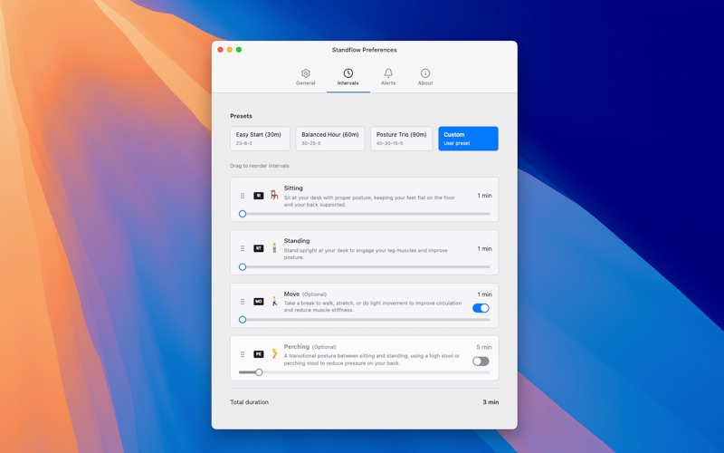This screenshot has width=724, height=453.
Task: Click the Perching interval title
Action: [x=297, y=347]
